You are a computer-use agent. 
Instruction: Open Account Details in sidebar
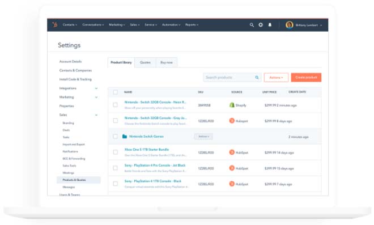(x=70, y=62)
